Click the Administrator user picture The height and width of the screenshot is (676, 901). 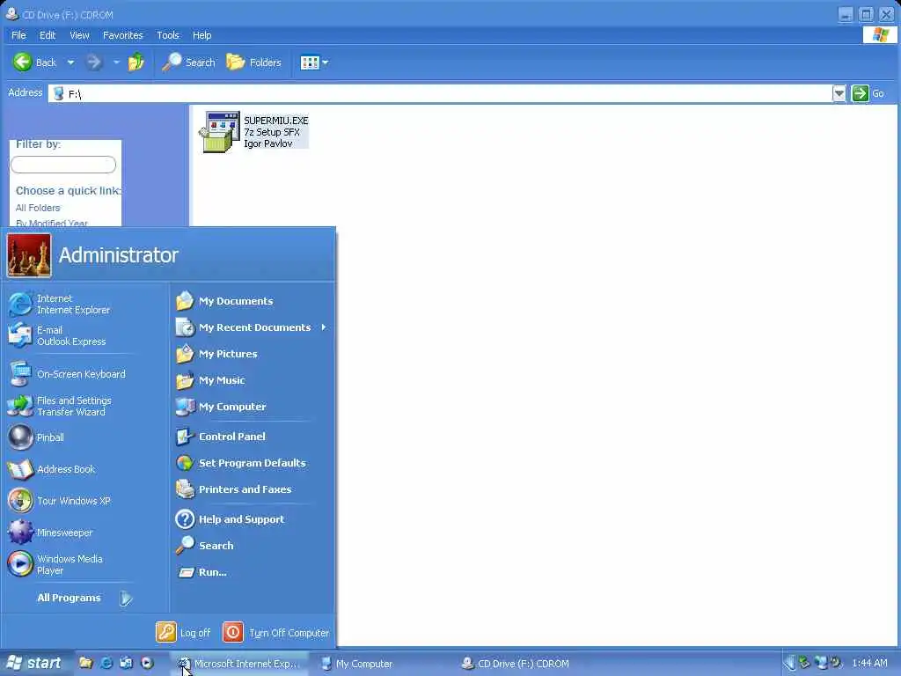click(x=29, y=255)
